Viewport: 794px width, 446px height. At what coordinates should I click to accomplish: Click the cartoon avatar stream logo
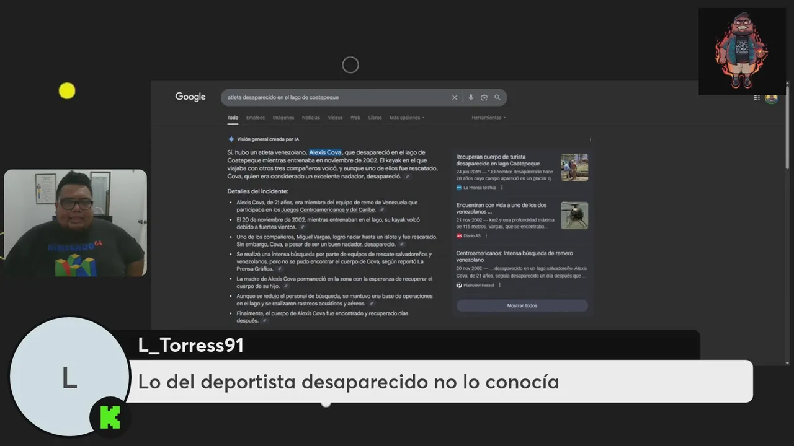point(742,51)
